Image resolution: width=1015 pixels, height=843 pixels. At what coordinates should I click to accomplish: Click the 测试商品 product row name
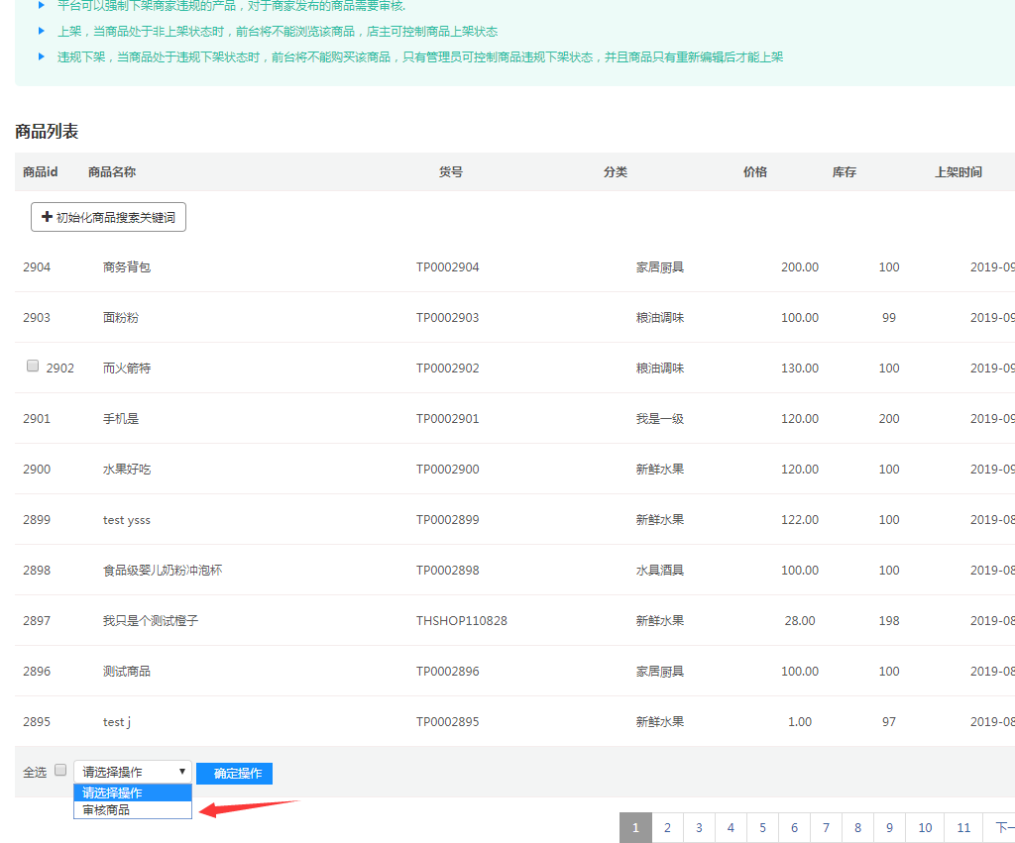pos(127,672)
